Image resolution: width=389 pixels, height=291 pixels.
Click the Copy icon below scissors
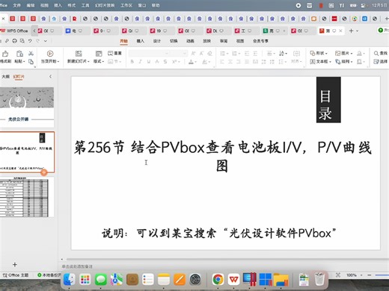(31, 62)
